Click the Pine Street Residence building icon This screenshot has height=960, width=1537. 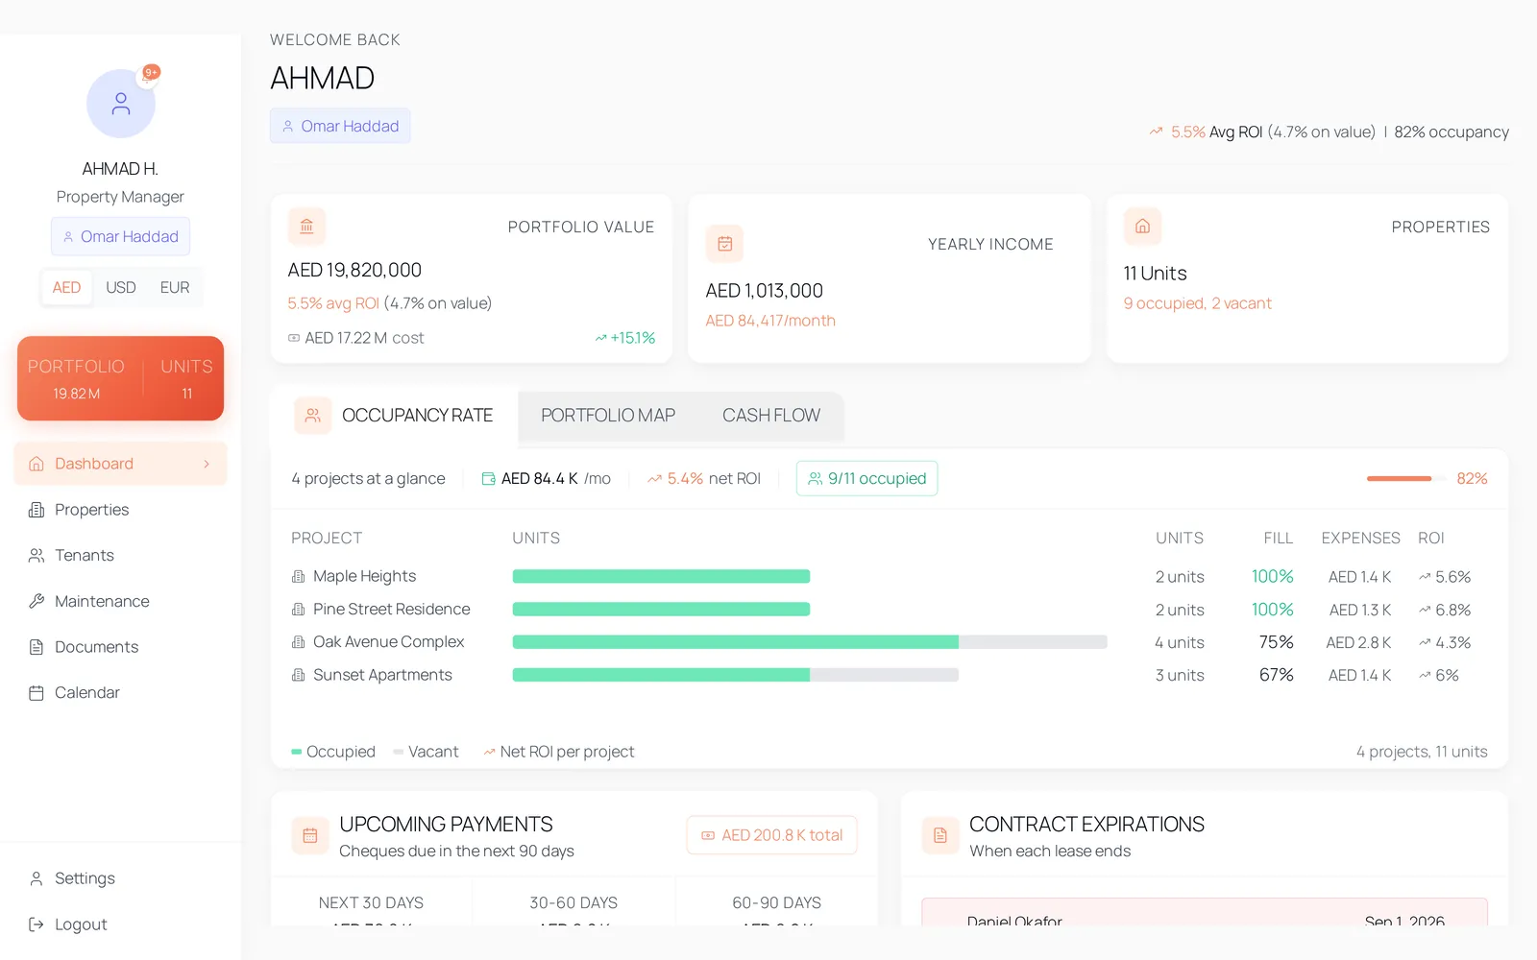(298, 610)
